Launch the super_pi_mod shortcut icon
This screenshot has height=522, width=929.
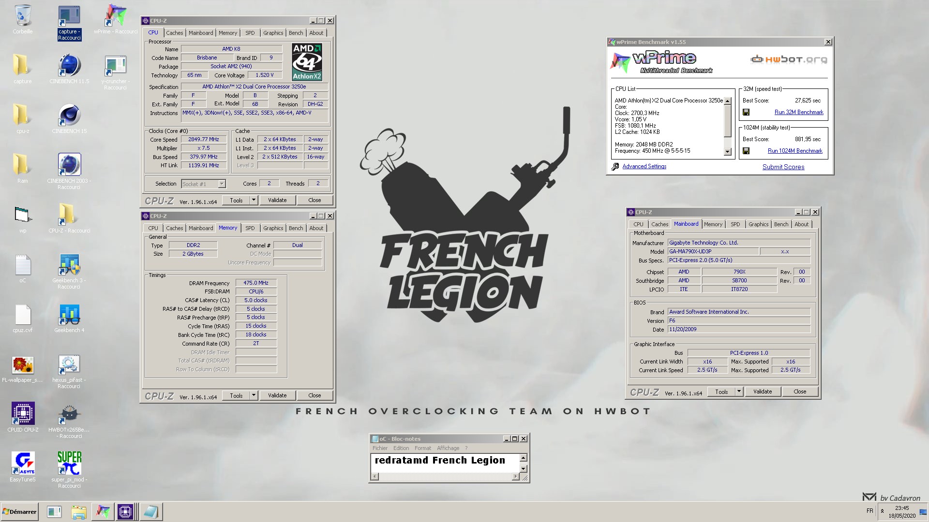pyautogui.click(x=69, y=470)
